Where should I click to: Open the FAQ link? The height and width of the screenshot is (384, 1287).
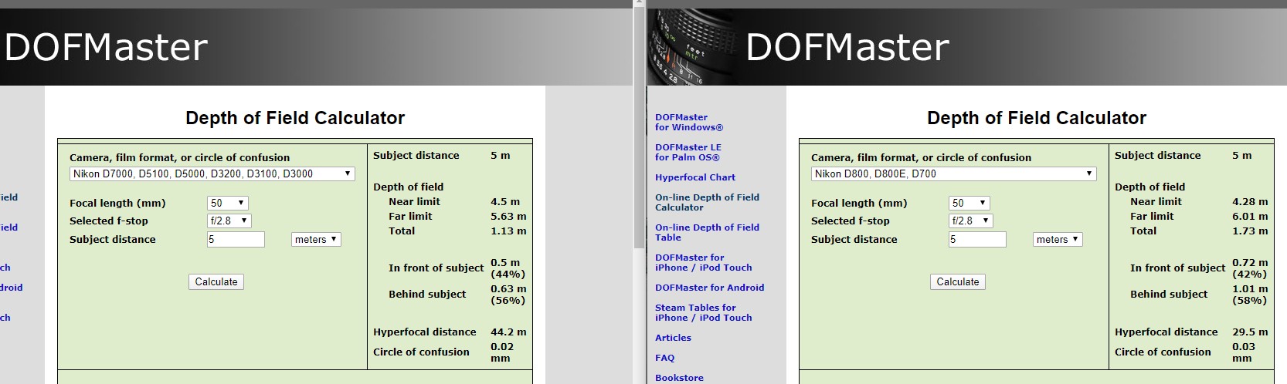coord(664,358)
